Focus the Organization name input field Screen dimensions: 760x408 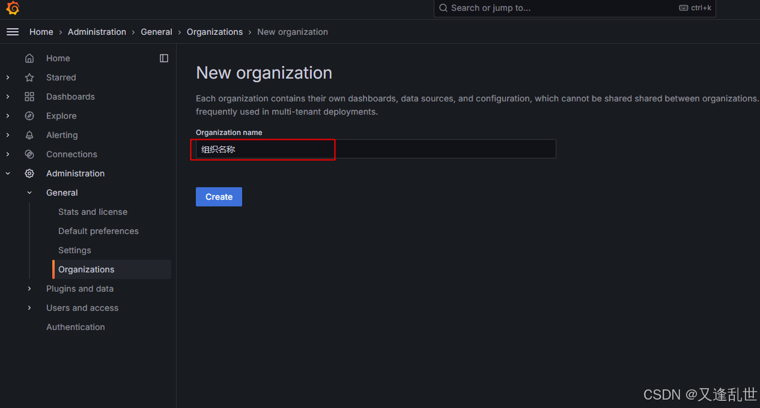point(376,149)
